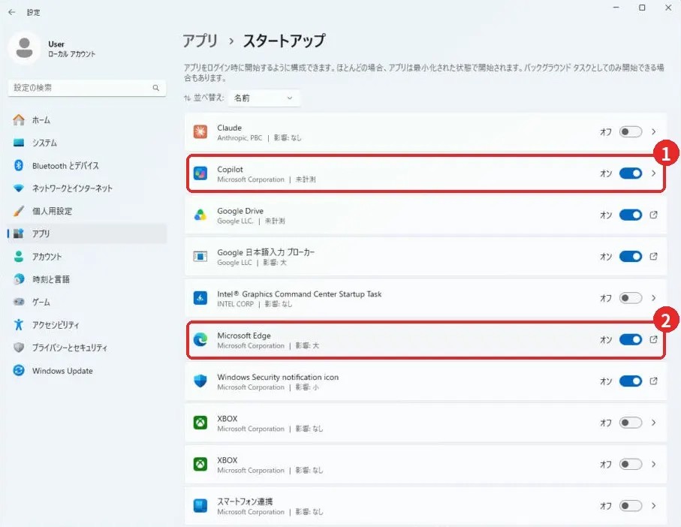Click the Copilot app icon
This screenshot has height=527, width=681.
coord(200,173)
